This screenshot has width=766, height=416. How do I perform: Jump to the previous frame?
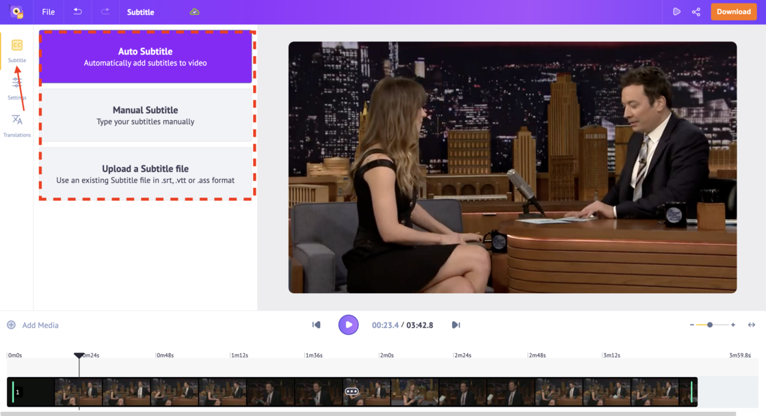click(x=316, y=324)
